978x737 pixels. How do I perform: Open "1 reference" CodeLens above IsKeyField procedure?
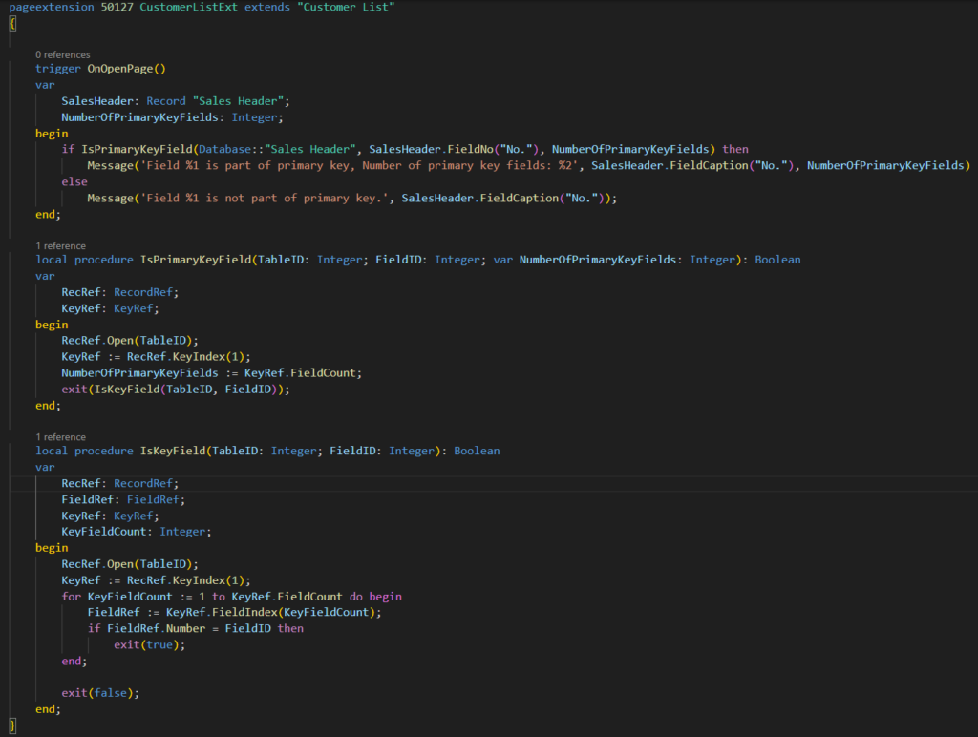coord(60,436)
